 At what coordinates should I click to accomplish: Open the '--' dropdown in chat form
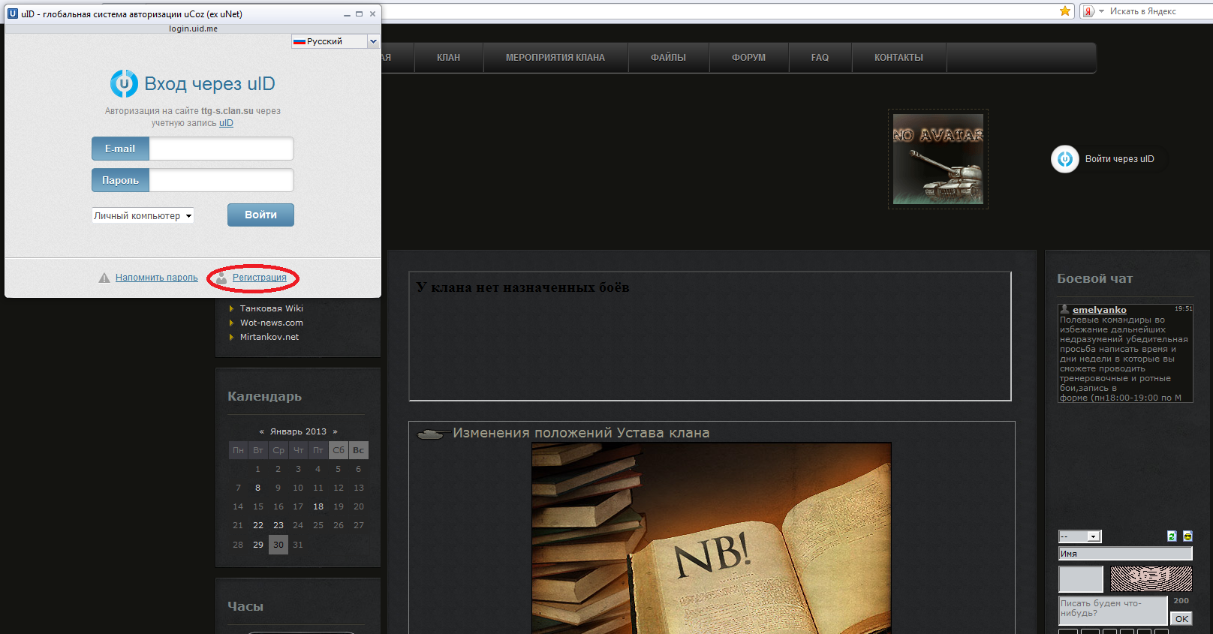point(1079,536)
